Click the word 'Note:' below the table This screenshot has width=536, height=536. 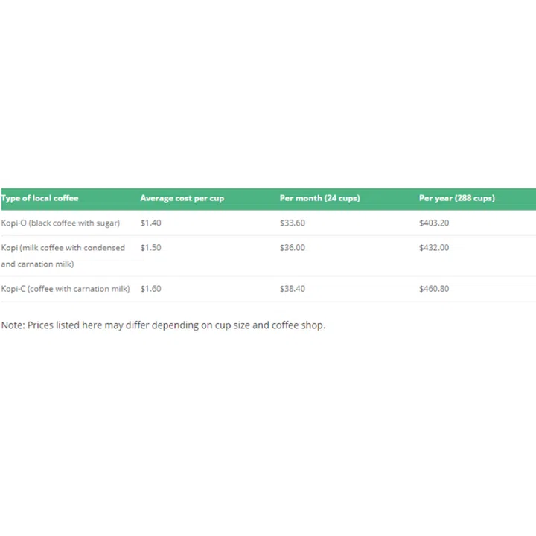coord(13,325)
